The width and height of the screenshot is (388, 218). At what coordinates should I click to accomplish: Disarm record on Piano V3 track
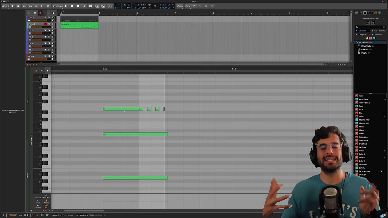point(46,24)
